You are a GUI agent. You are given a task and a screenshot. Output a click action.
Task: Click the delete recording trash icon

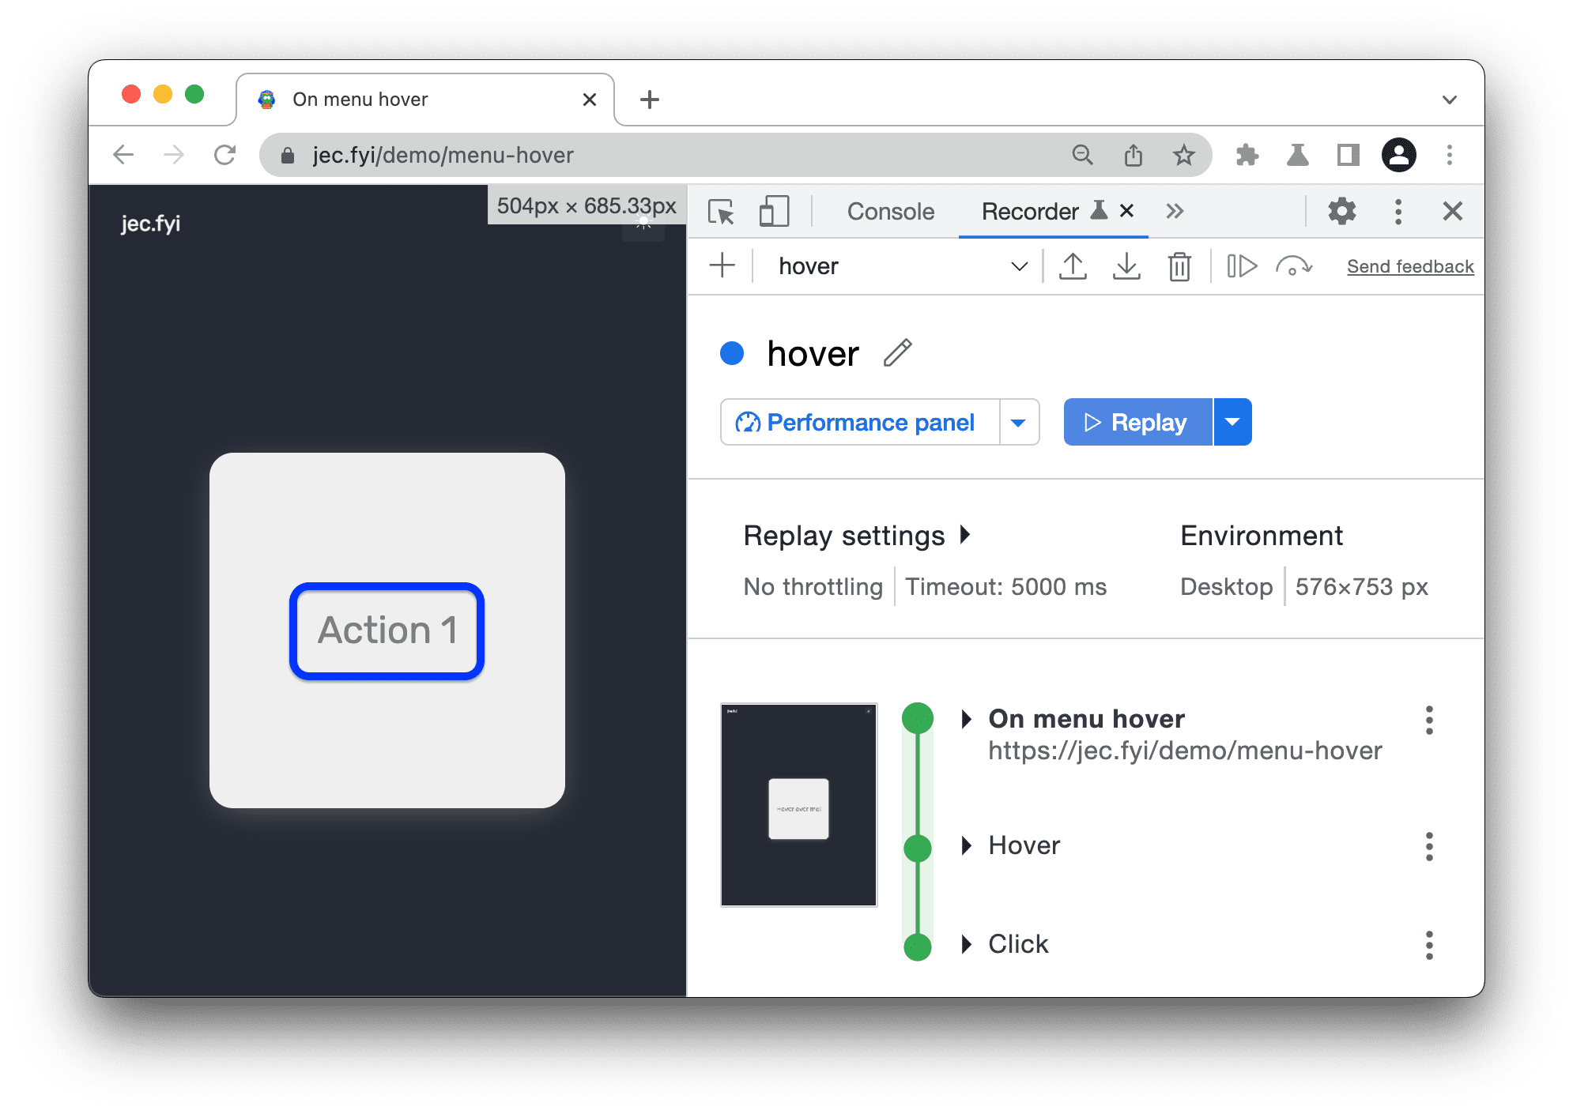click(1175, 266)
